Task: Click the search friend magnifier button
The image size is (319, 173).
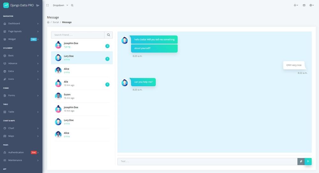Action: 108,35
